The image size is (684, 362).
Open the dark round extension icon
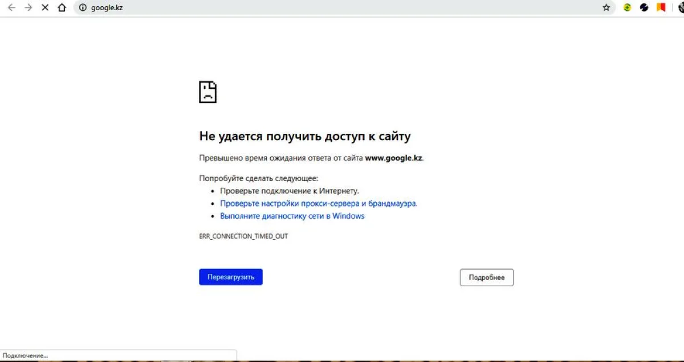[x=644, y=8]
